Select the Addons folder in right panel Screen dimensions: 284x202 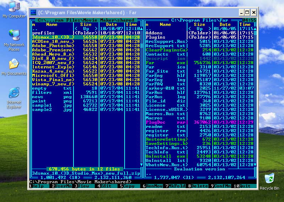pyautogui.click(x=200, y=33)
